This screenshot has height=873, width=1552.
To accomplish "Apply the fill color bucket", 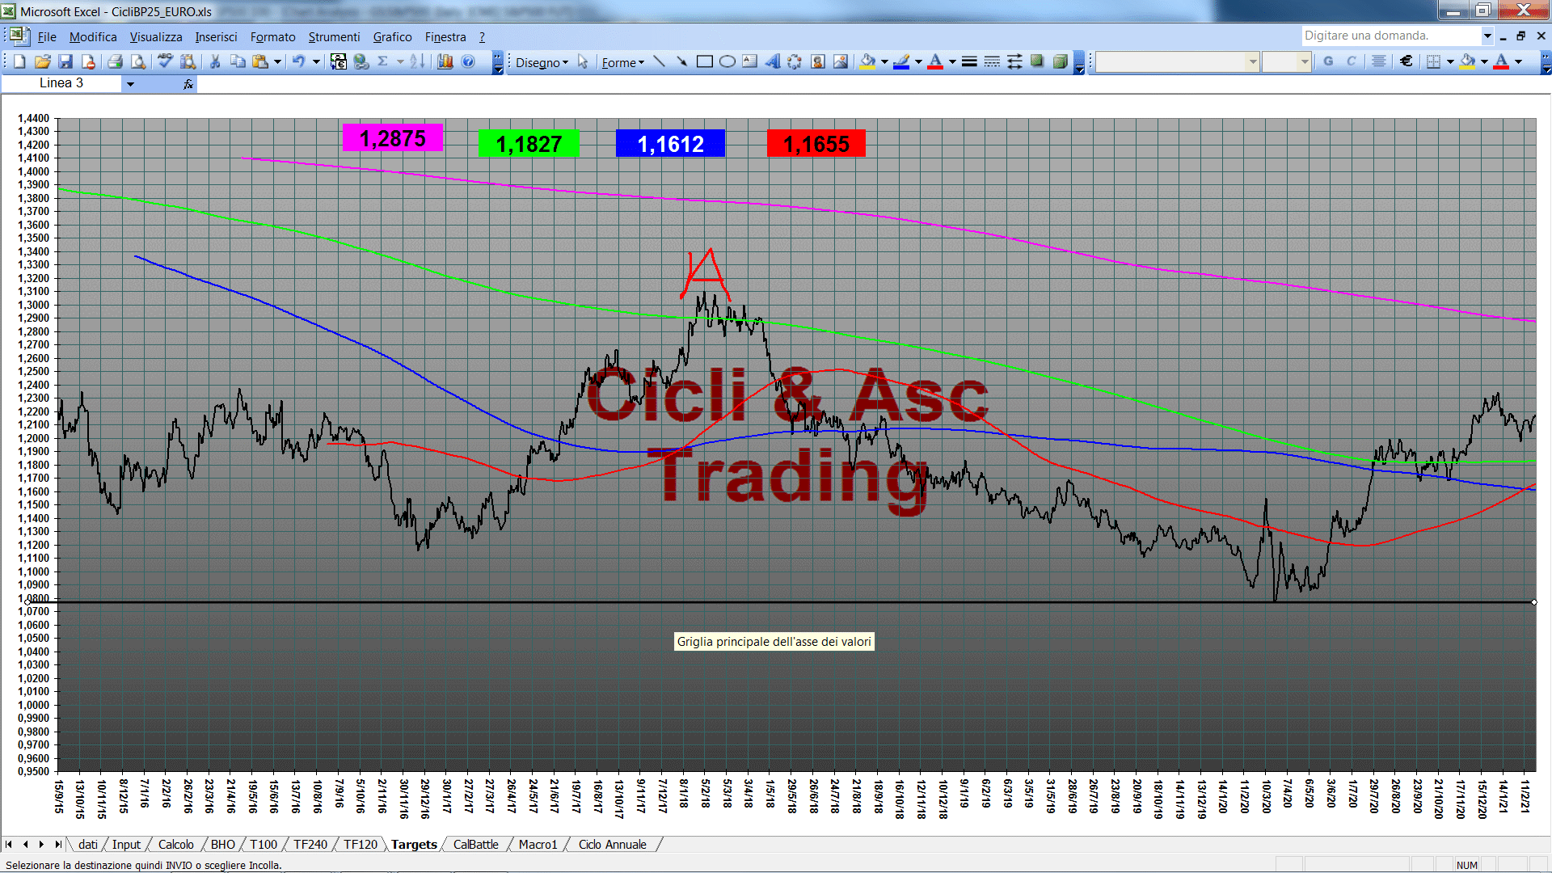I will pos(868,61).
